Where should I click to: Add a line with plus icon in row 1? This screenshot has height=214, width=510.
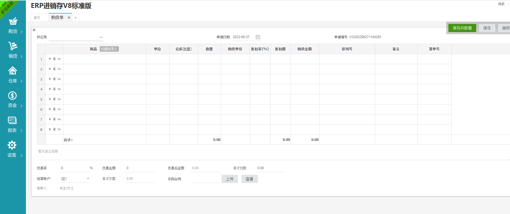pos(50,59)
